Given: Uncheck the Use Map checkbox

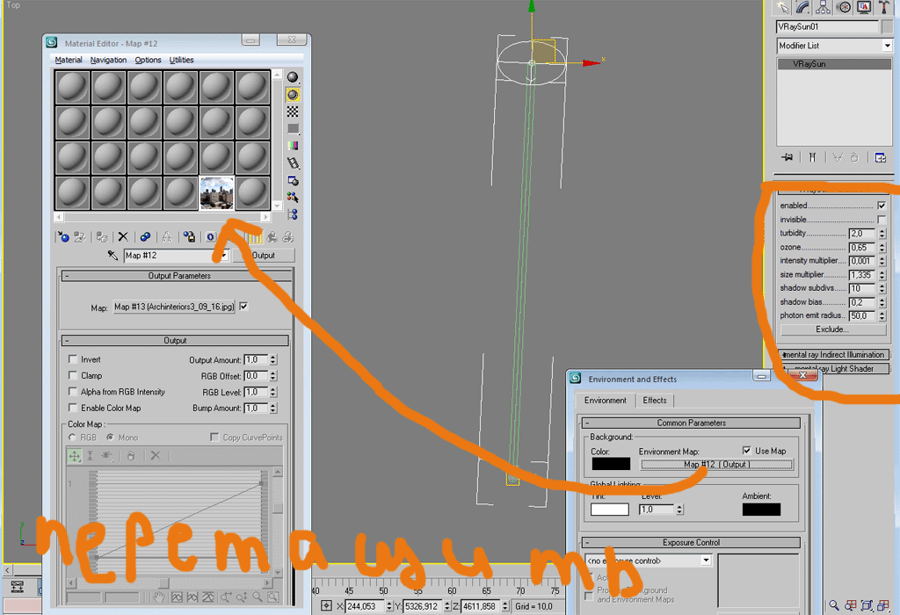Looking at the screenshot, I should (x=748, y=451).
